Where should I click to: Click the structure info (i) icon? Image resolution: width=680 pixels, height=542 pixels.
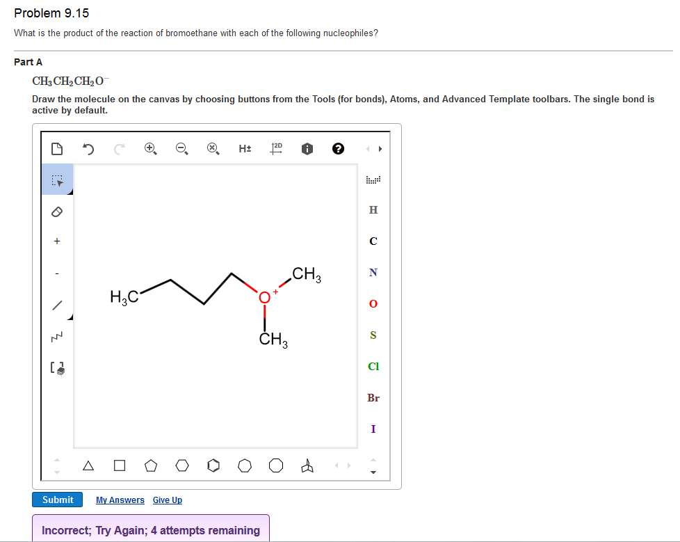tap(307, 148)
